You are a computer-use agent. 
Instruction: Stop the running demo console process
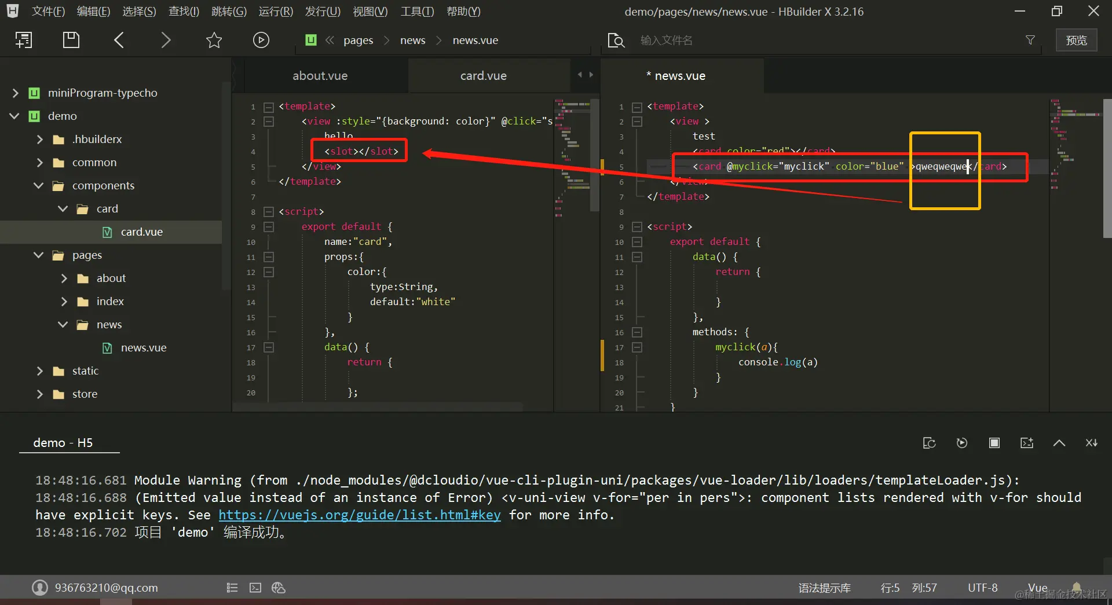(x=994, y=443)
